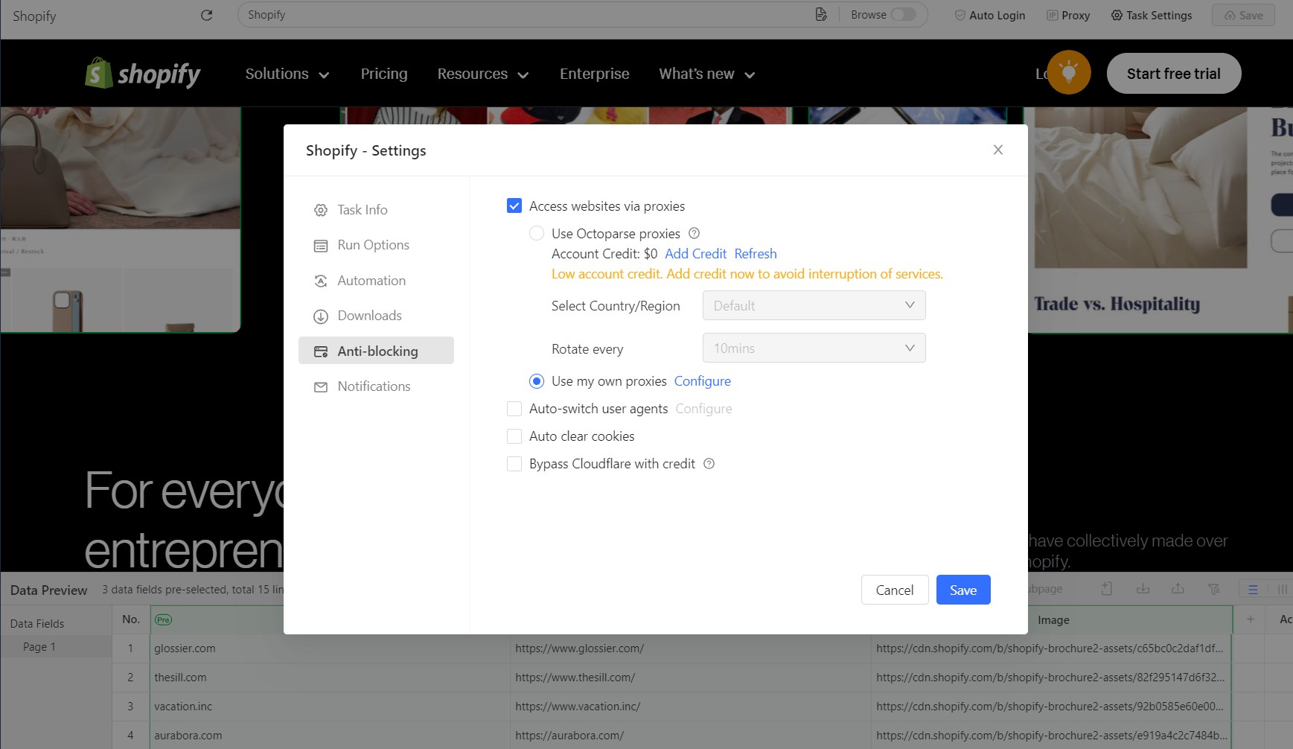Open Select Country/Region dropdown
1293x749 pixels.
click(814, 305)
